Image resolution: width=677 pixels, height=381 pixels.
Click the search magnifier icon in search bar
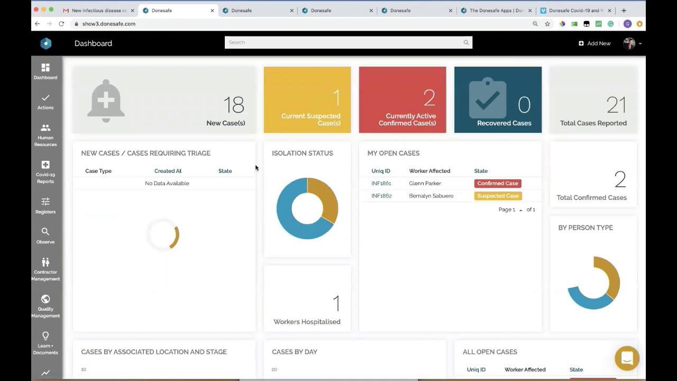click(x=466, y=42)
